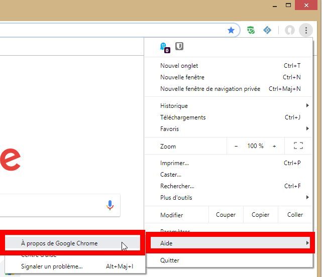The image size is (322, 277).
Task: Expand the Plus d'outils submenu
Action: [229, 197]
